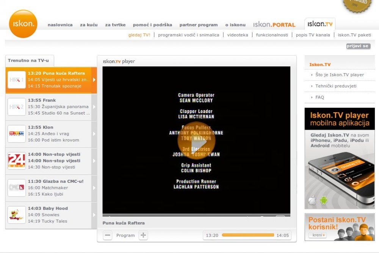Expand the Frank channel row arrow
This screenshot has width=379, height=253.
[x=94, y=107]
